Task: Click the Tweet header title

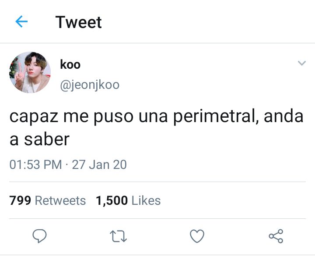Action: 79,22
